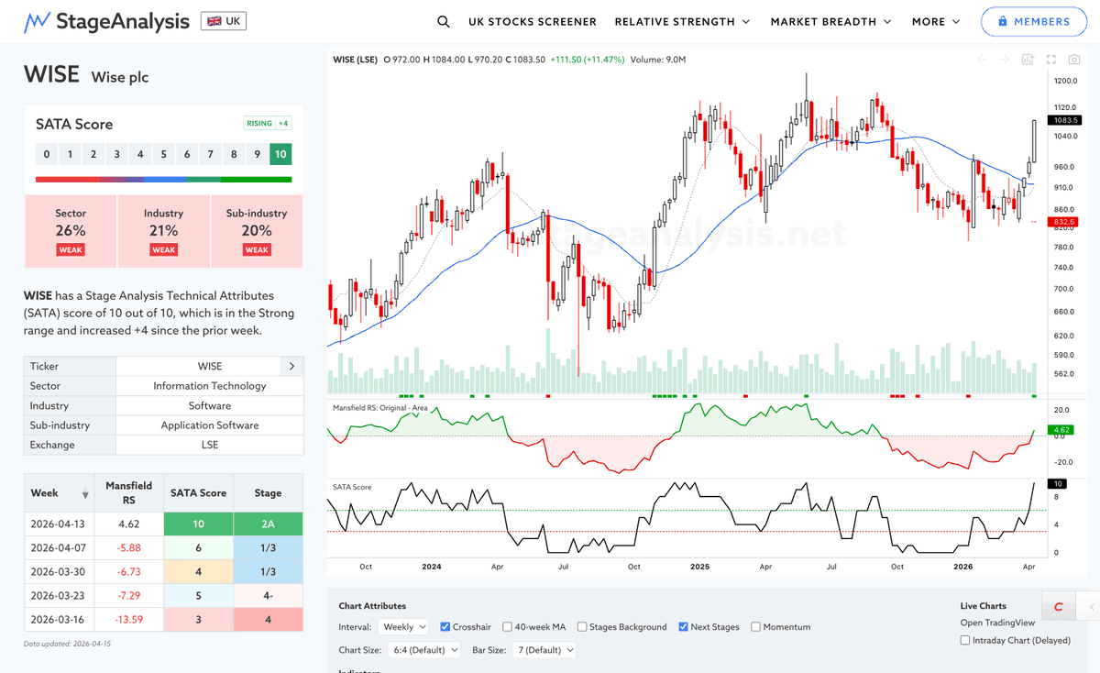The image size is (1100, 673).
Task: Click the UK flag icon
Action: 213,21
